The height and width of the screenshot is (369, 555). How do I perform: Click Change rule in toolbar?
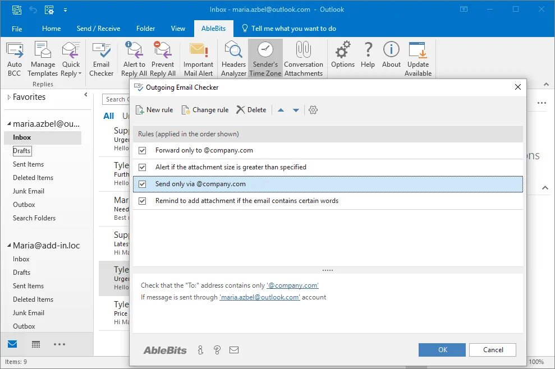(205, 110)
